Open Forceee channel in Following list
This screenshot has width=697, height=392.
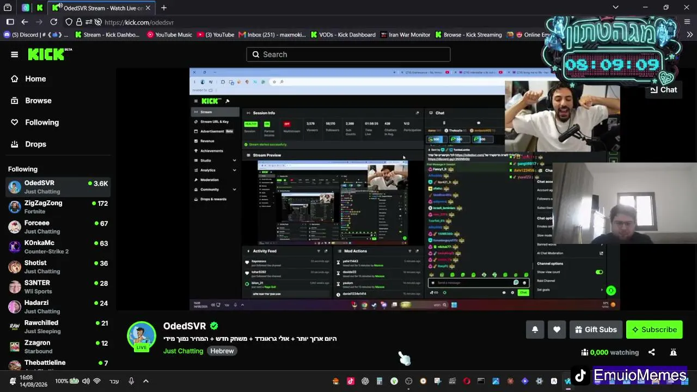pos(58,227)
